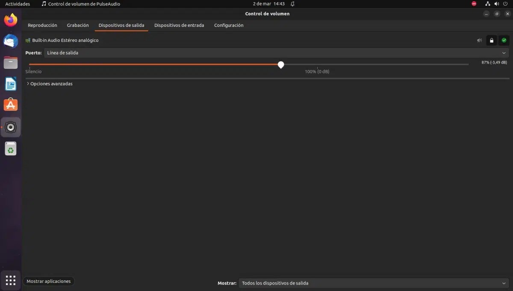Open Ubuntu Software from the dock
This screenshot has height=291, width=513.
coord(10,105)
